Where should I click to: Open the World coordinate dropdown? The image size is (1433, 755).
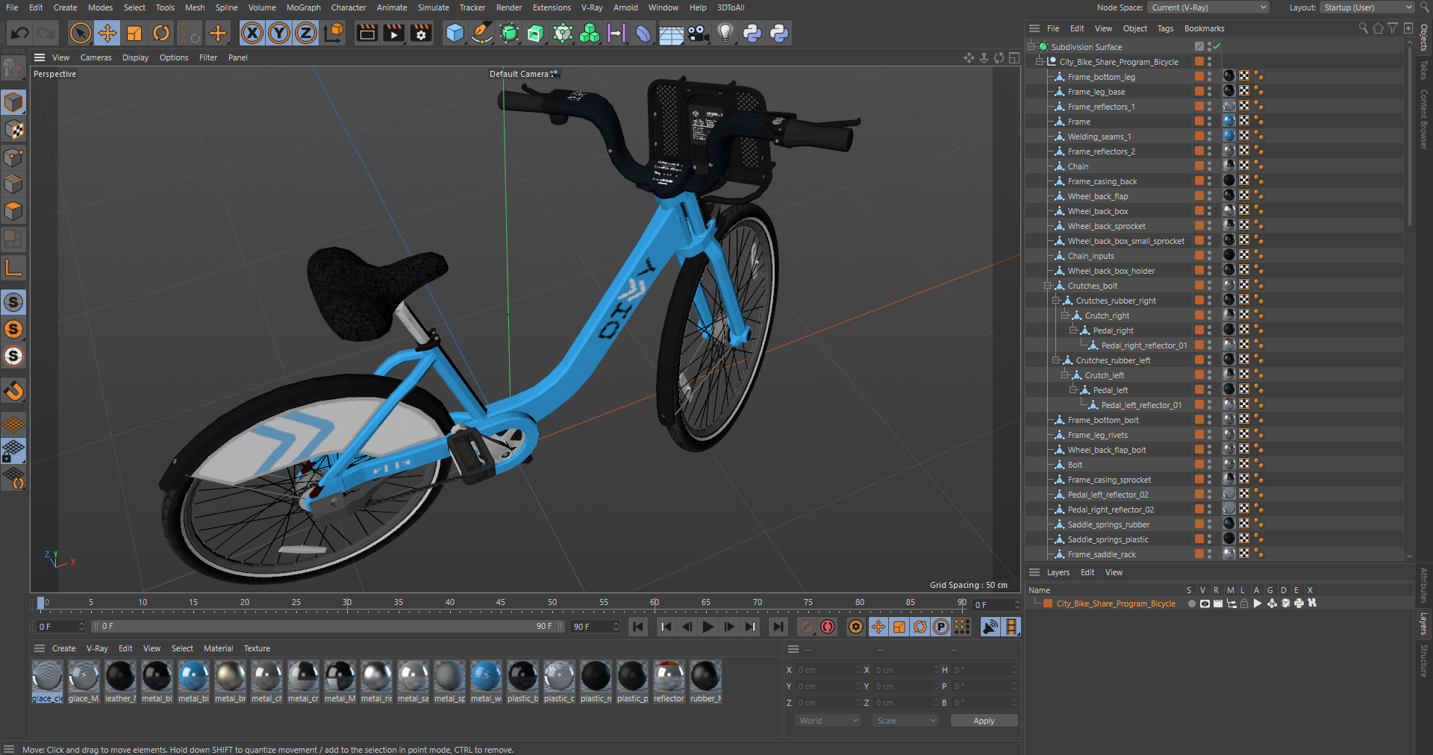[828, 721]
